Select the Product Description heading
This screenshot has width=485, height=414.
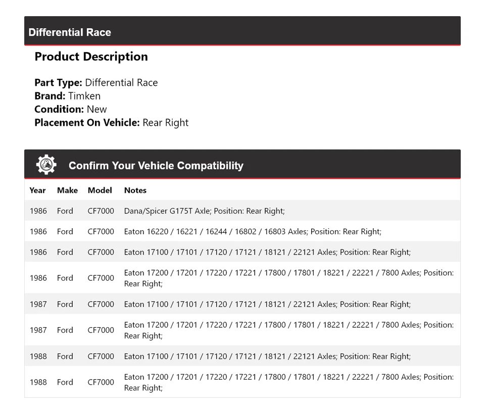(91, 57)
